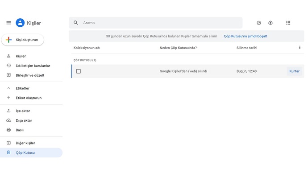Click the cloud download icon beside Dışa aktar
The image size is (308, 173).
(8, 120)
